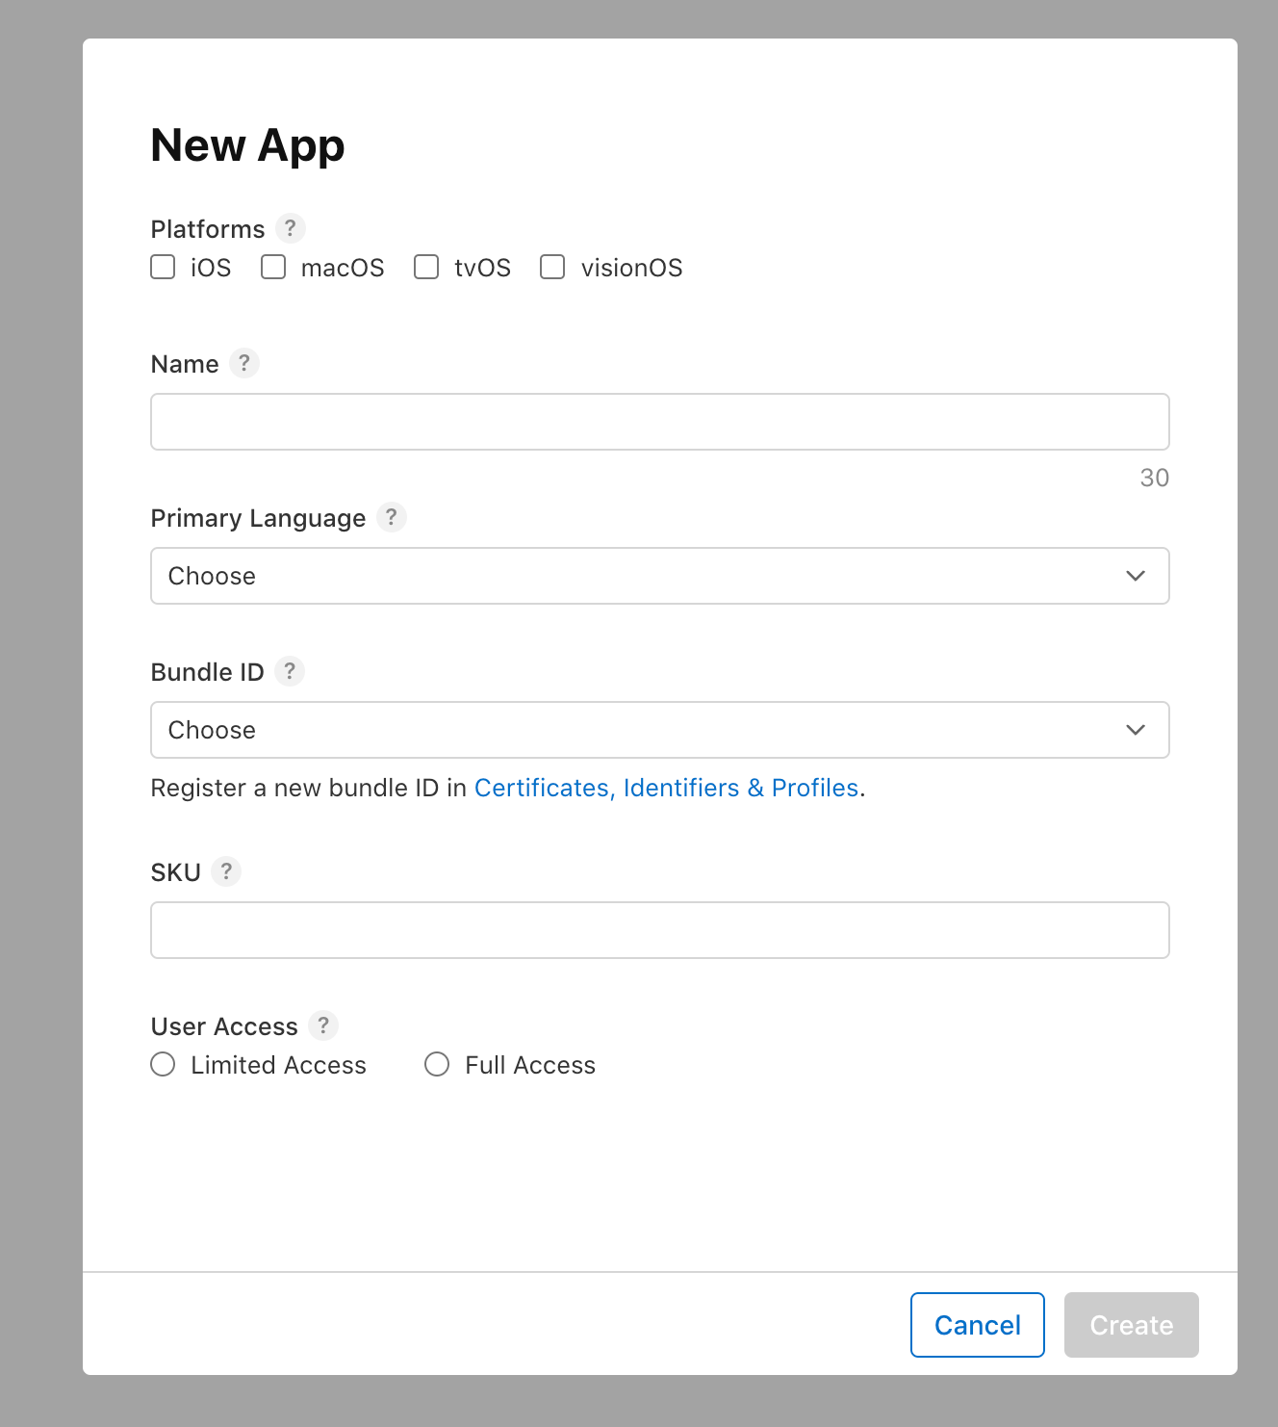The height and width of the screenshot is (1427, 1278).
Task: Open Certificates, Identifiers & Profiles link
Action: point(666,788)
